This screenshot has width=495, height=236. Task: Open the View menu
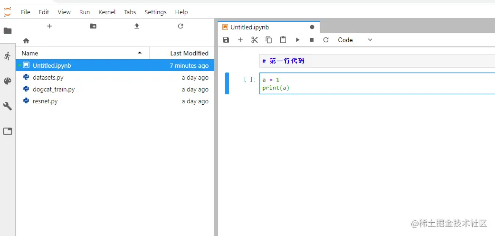pyautogui.click(x=64, y=12)
